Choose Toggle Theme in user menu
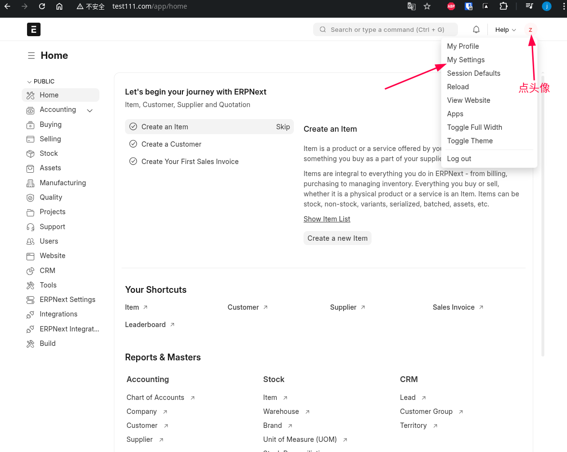 470,141
